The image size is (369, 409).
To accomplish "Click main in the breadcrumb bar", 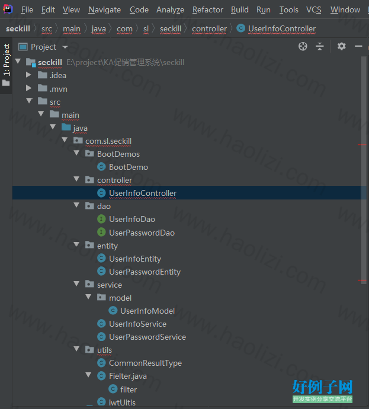I will coord(72,28).
